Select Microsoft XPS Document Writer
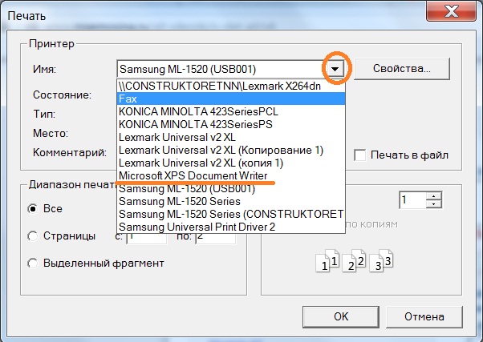Screen dimensions: 483x342 click(231, 175)
